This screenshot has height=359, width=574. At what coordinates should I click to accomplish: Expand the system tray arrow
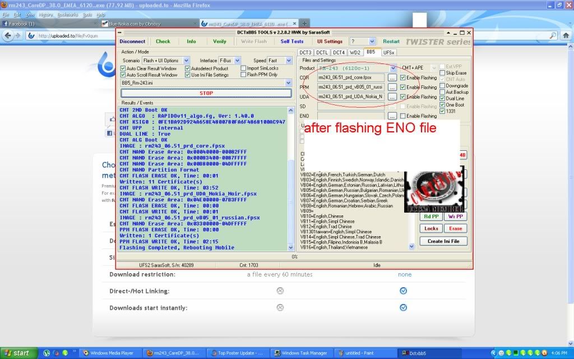(x=493, y=353)
